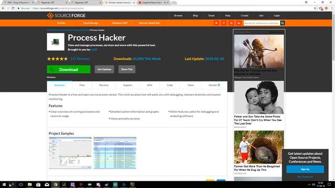
Task: Open the LinkedIn social icon
Action: [239, 23]
